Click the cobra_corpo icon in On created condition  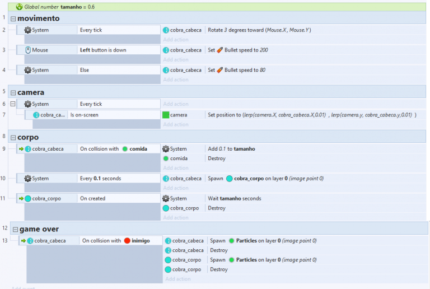point(28,198)
